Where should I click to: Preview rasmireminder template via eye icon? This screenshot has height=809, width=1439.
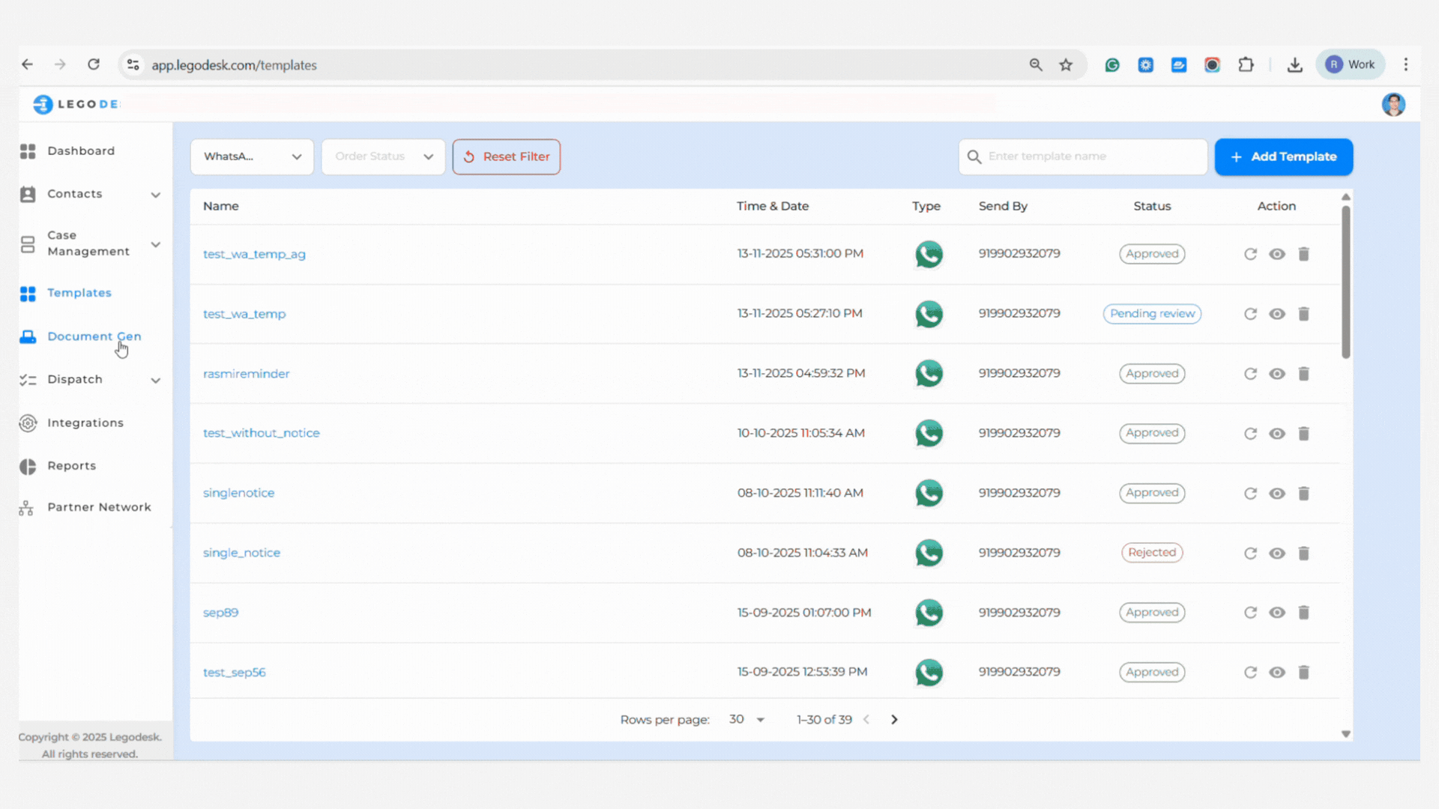[x=1277, y=374]
